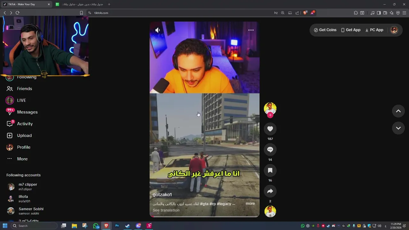409x230 pixels.
Task: Open the Brave VPN shield icon
Action: tap(398, 13)
